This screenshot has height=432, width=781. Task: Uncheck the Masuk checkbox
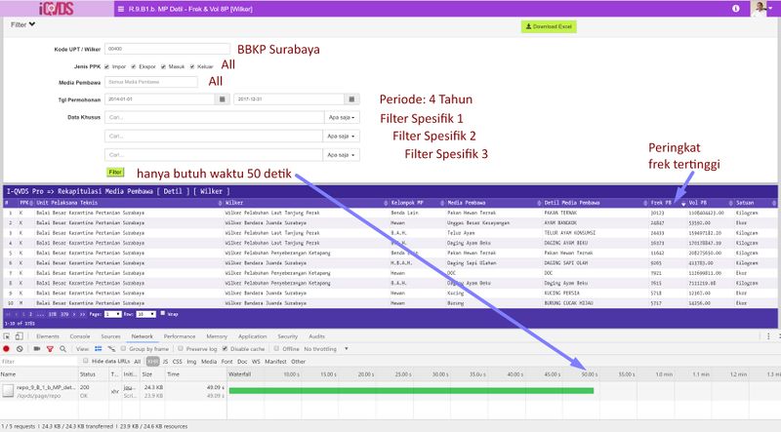point(163,66)
